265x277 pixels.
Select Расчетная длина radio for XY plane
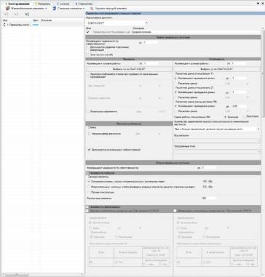click(x=176, y=83)
